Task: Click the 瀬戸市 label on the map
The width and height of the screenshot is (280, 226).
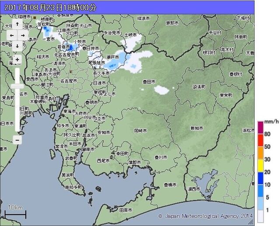Action: [113, 57]
